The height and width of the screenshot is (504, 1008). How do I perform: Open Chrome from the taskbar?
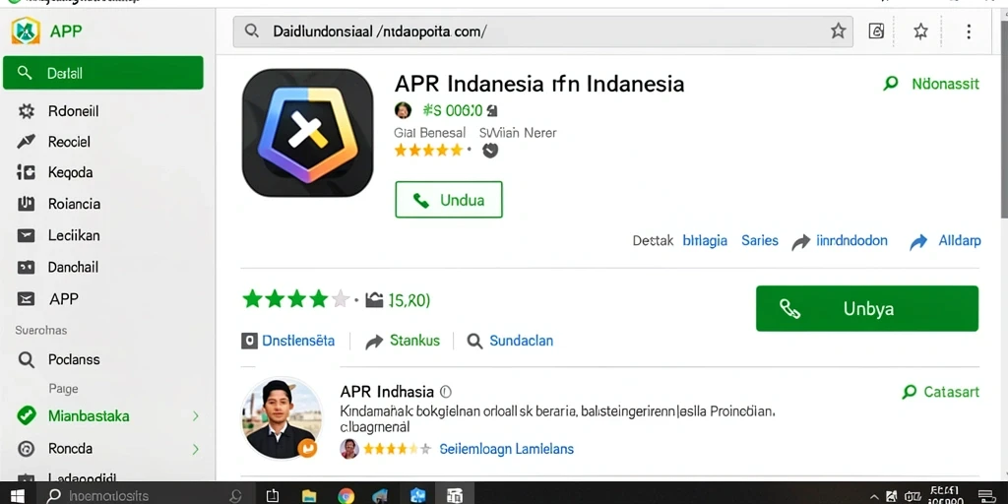pos(346,496)
